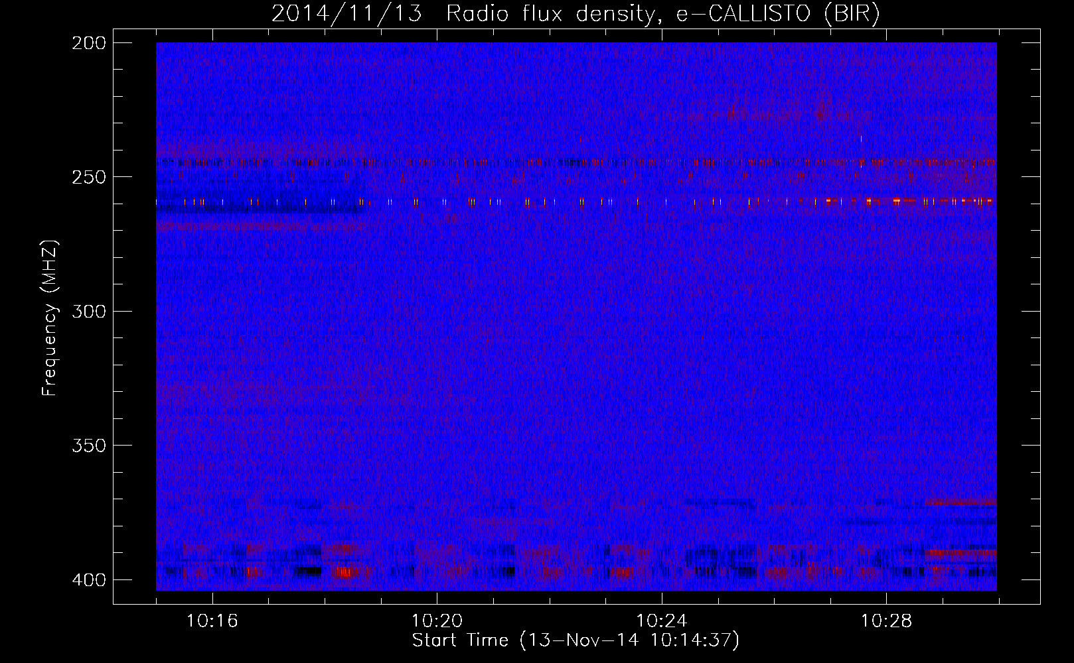Click the 'Start Time (13-Nov-14 10:14:37)' label

(575, 640)
